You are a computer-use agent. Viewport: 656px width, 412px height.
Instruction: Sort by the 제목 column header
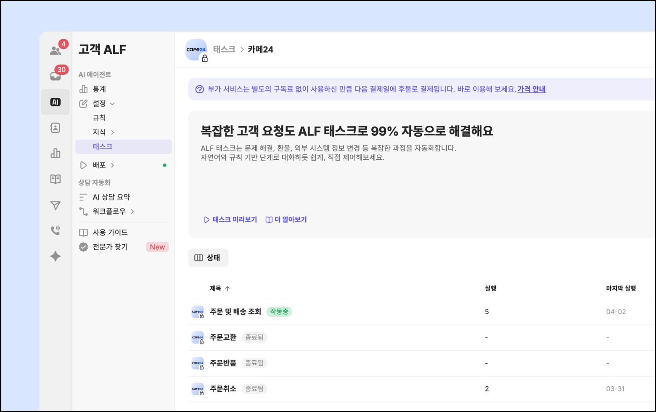[216, 288]
